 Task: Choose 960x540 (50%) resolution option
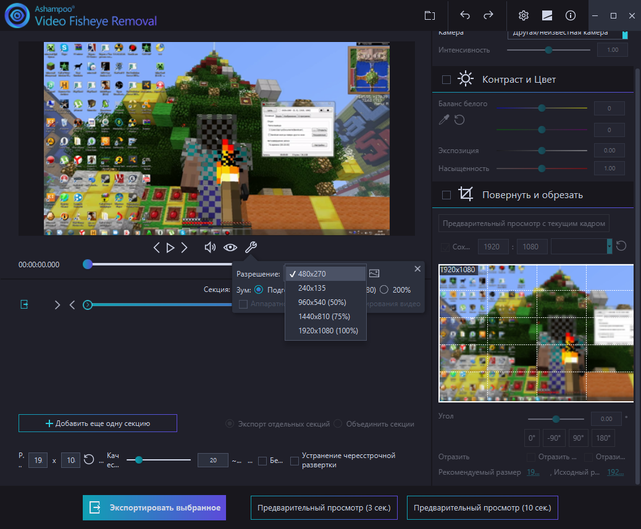pos(325,302)
